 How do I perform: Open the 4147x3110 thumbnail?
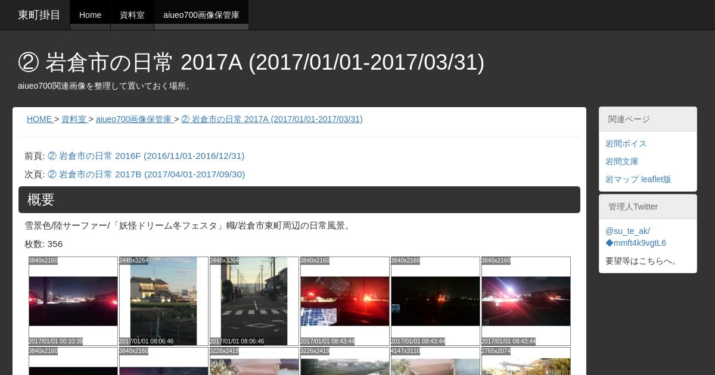click(x=436, y=361)
